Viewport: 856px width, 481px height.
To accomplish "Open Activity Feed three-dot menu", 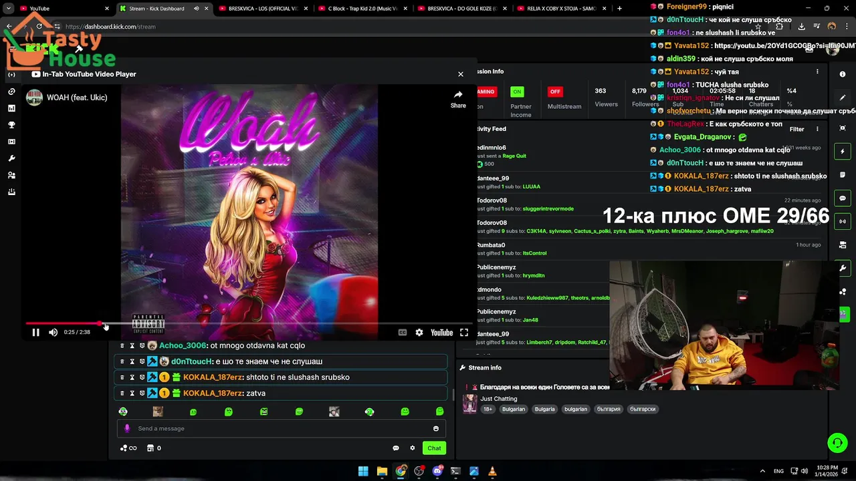I will click(817, 129).
